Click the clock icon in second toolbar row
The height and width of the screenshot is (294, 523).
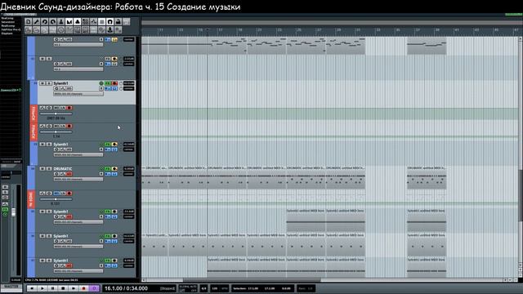(61, 30)
